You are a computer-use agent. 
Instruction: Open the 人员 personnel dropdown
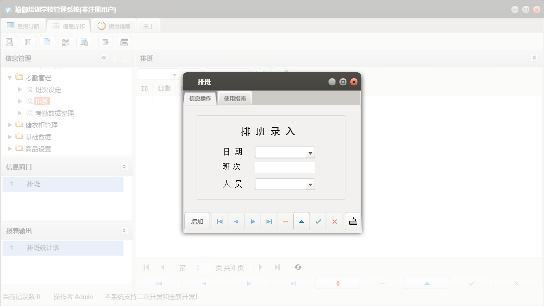(310, 184)
